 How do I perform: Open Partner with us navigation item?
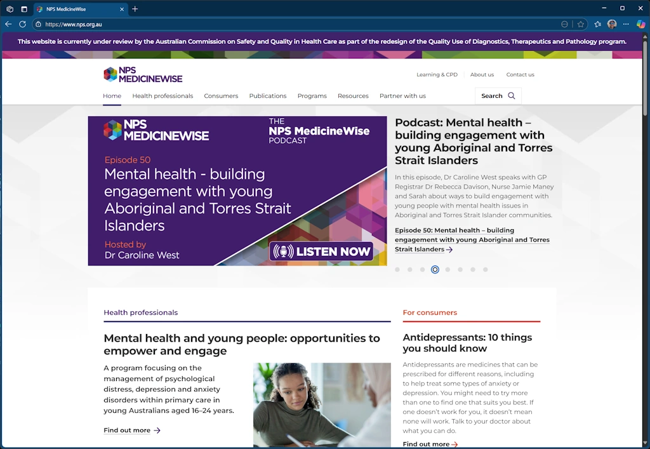[402, 96]
